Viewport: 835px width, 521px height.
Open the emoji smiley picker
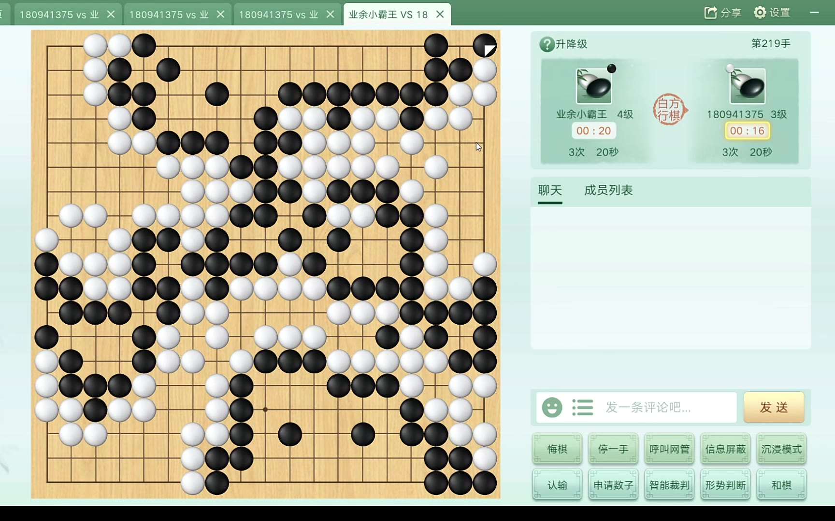pyautogui.click(x=552, y=408)
